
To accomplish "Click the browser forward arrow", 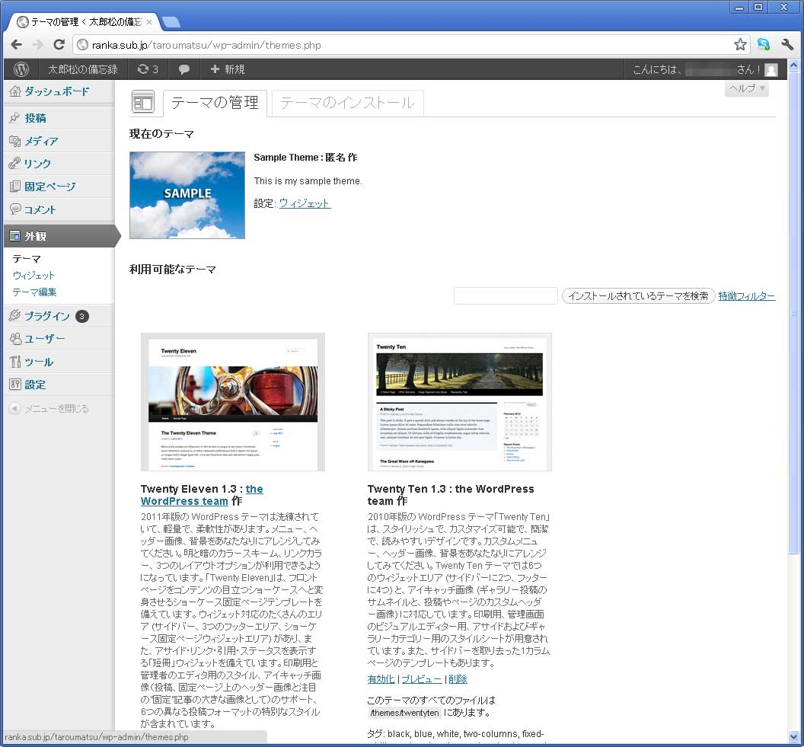I will coord(37,45).
